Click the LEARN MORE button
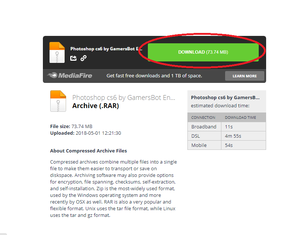The width and height of the screenshot is (292, 235). 245,76
